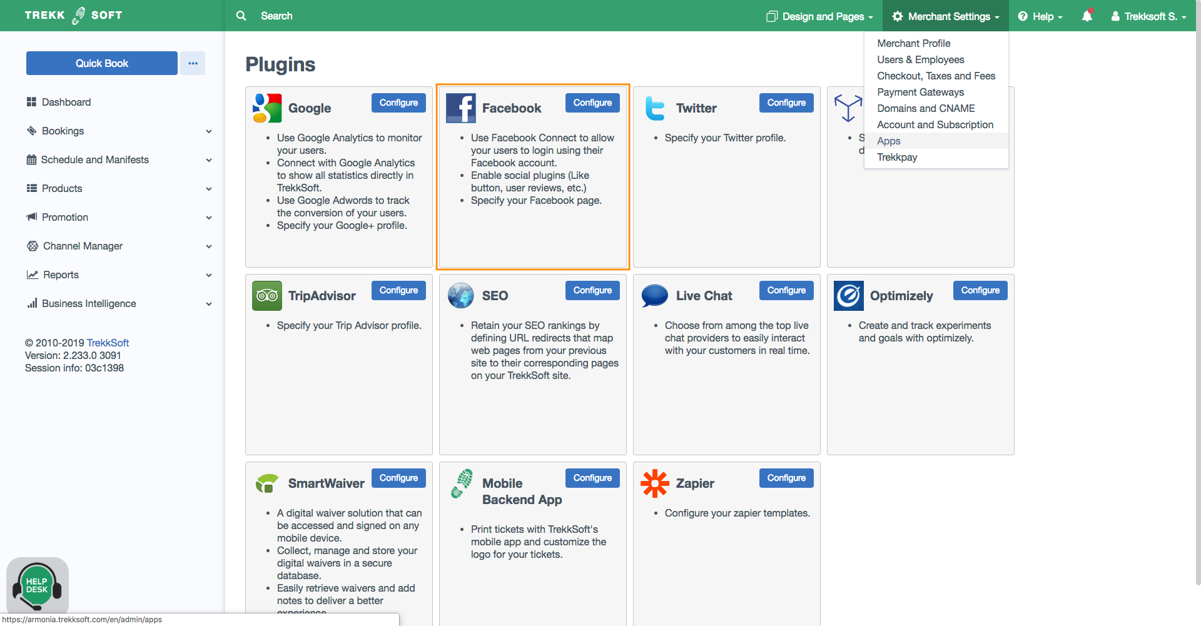Image resolution: width=1201 pixels, height=626 pixels.
Task: Click the search magnifier icon
Action: [x=241, y=16]
